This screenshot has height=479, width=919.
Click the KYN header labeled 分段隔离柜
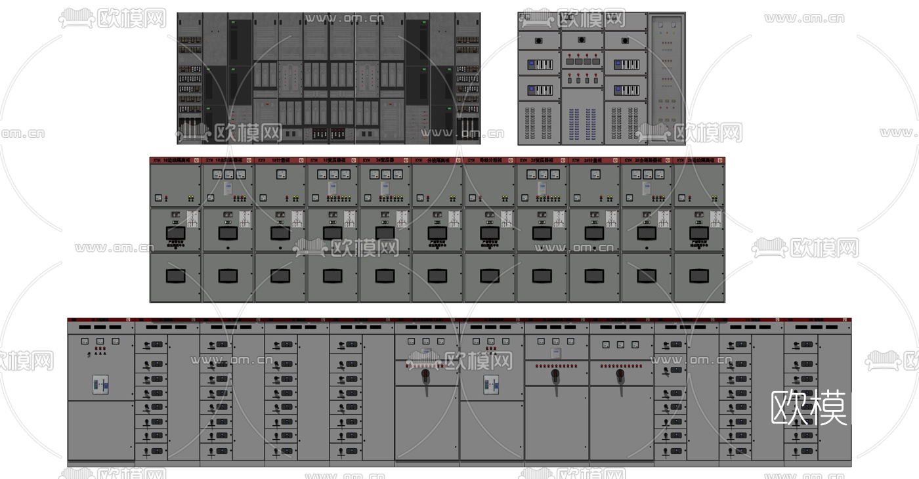pyautogui.click(x=437, y=160)
